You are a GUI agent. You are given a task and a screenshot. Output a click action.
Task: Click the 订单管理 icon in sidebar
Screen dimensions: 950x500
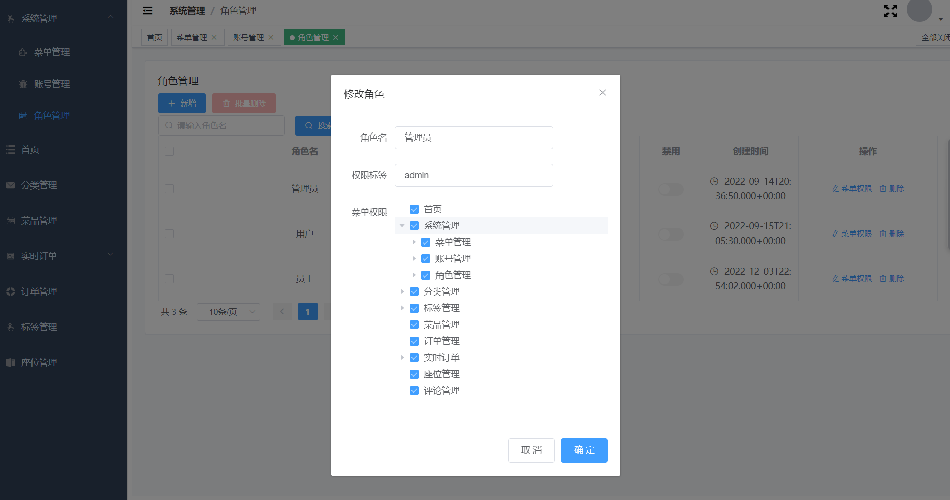[x=10, y=292]
